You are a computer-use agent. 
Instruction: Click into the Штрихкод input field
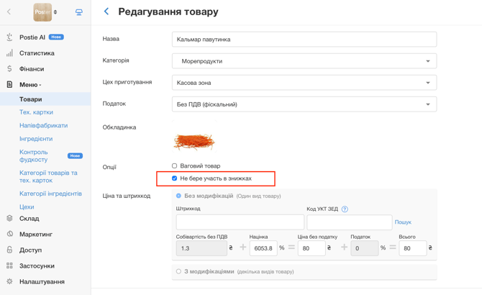[240, 222]
